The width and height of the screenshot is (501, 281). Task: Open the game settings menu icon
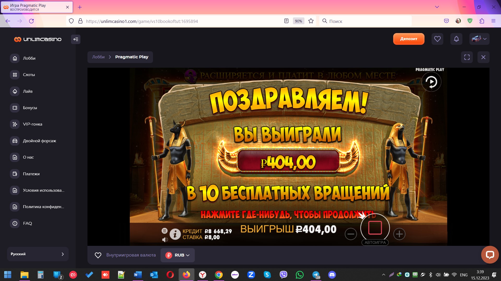pos(164,230)
